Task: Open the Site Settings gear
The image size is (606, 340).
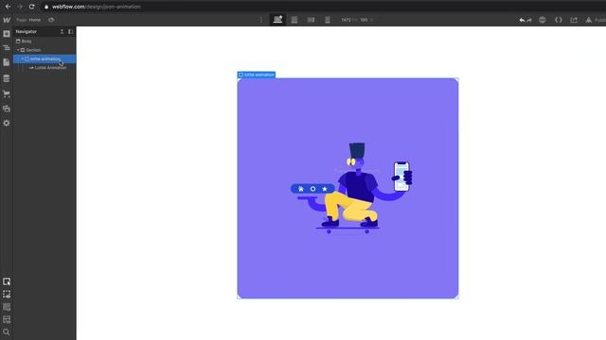Action: [x=7, y=123]
